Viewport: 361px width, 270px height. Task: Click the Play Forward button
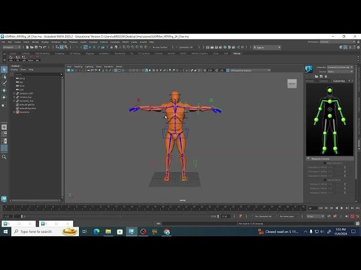(342, 208)
